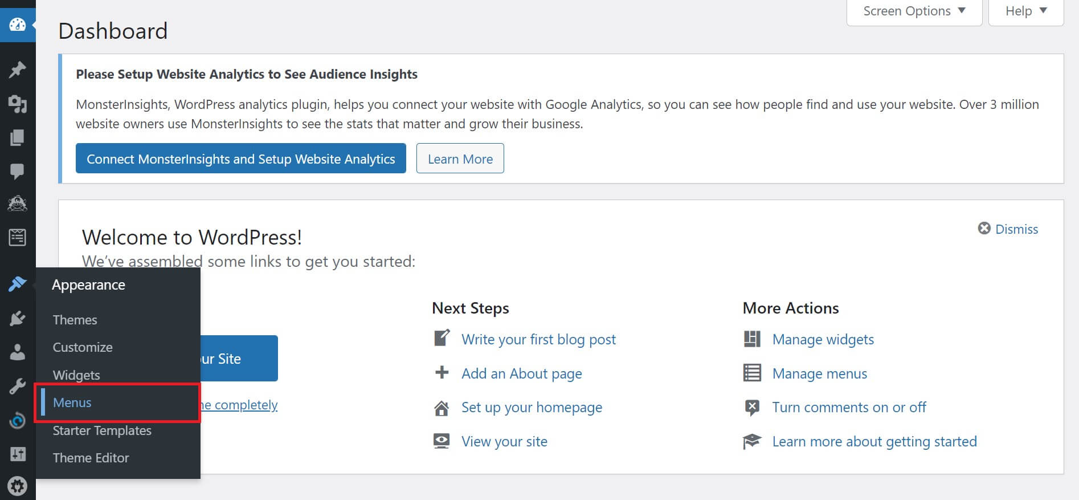
Task: Open Comments speech bubble icon
Action: point(17,171)
